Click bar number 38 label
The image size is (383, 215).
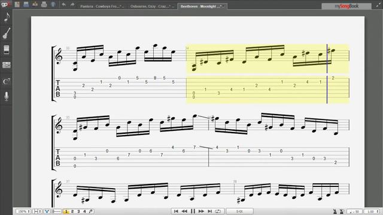[235, 182]
